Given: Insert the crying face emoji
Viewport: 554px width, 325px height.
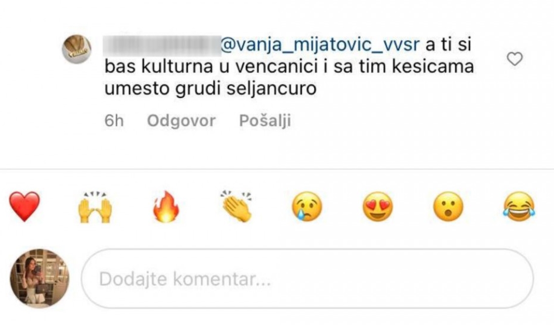Looking at the screenshot, I should pyautogui.click(x=307, y=207).
